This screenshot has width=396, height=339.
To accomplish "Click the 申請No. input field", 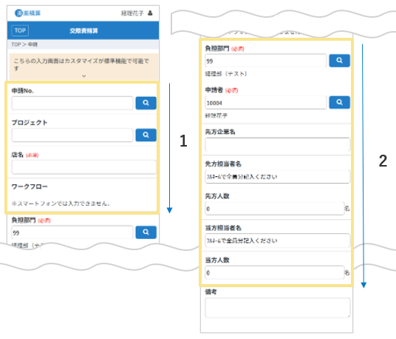I will coord(72,103).
